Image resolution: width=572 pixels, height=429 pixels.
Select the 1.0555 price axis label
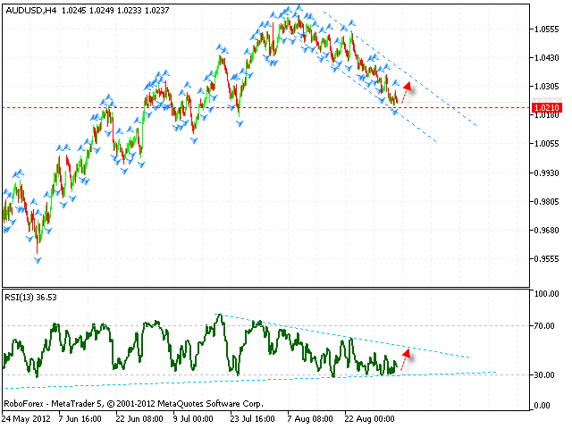(x=546, y=29)
